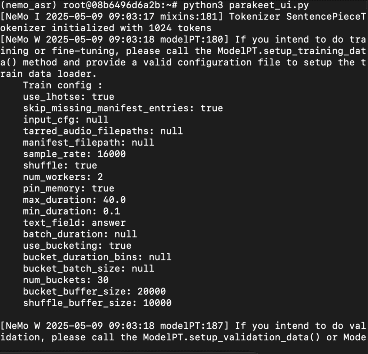
Task: Click the min_duration value 0.1
Action: 111,211
